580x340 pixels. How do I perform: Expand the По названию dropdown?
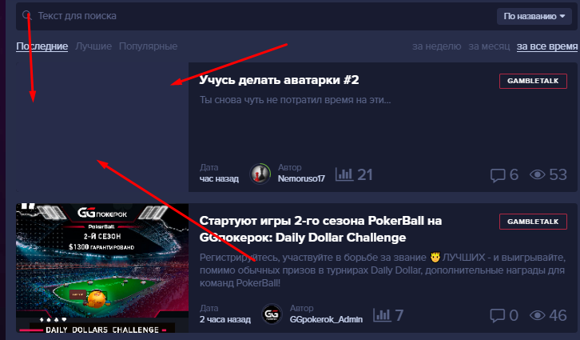point(534,16)
